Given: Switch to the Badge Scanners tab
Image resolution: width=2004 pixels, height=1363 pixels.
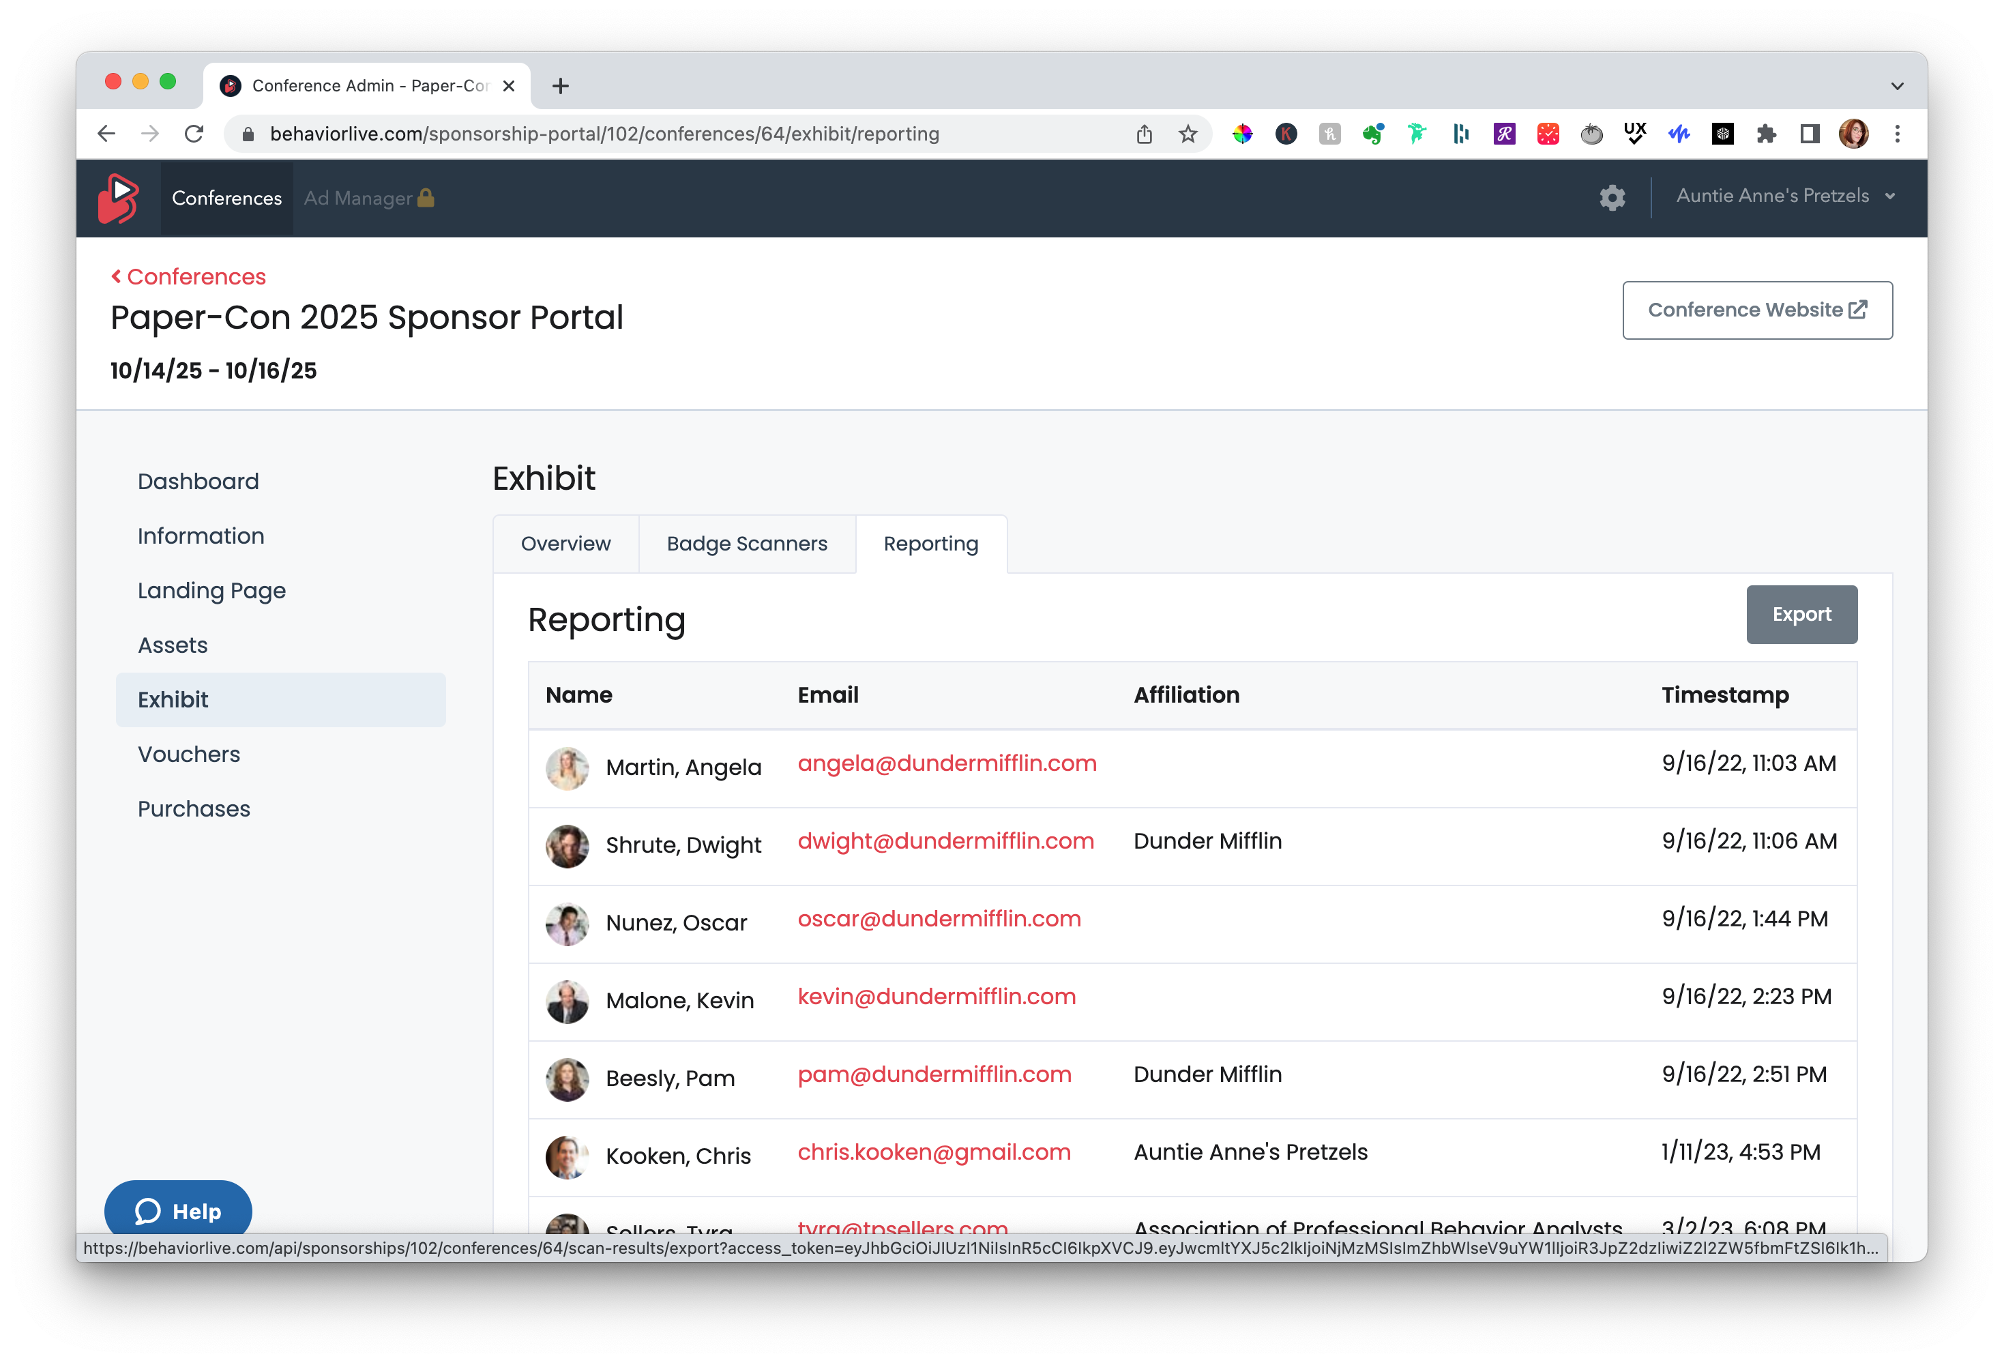Looking at the screenshot, I should (x=746, y=544).
